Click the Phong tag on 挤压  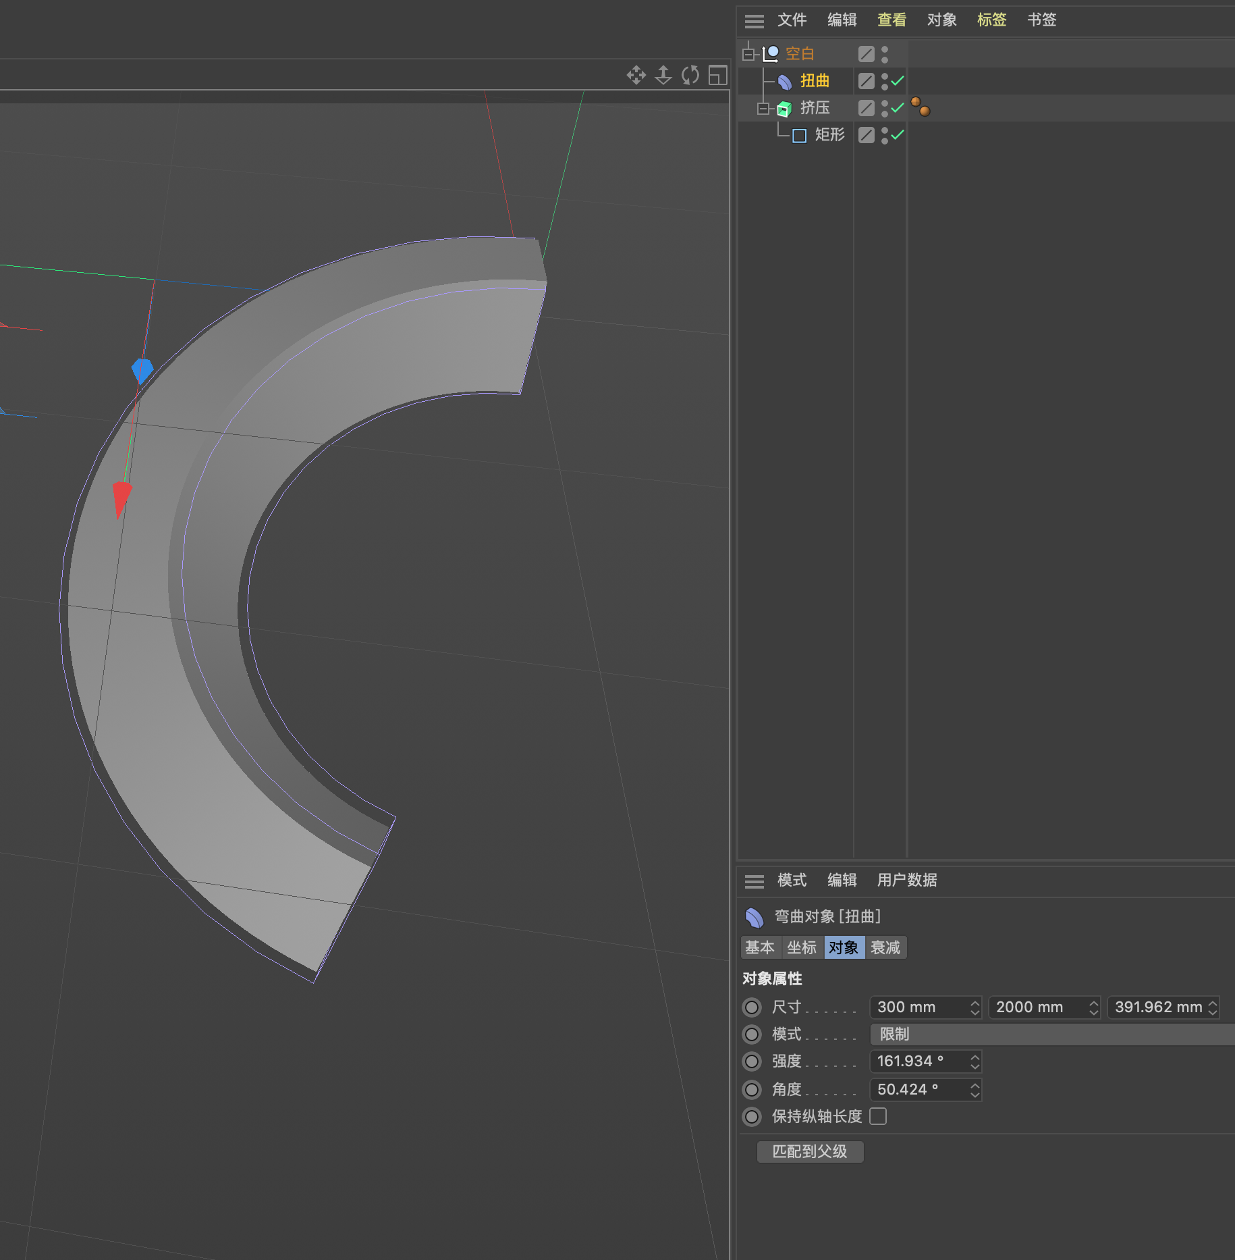pyautogui.click(x=921, y=107)
